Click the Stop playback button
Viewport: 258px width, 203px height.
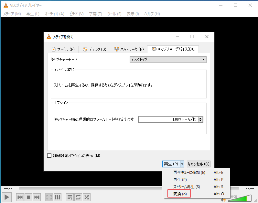click(x=28, y=197)
